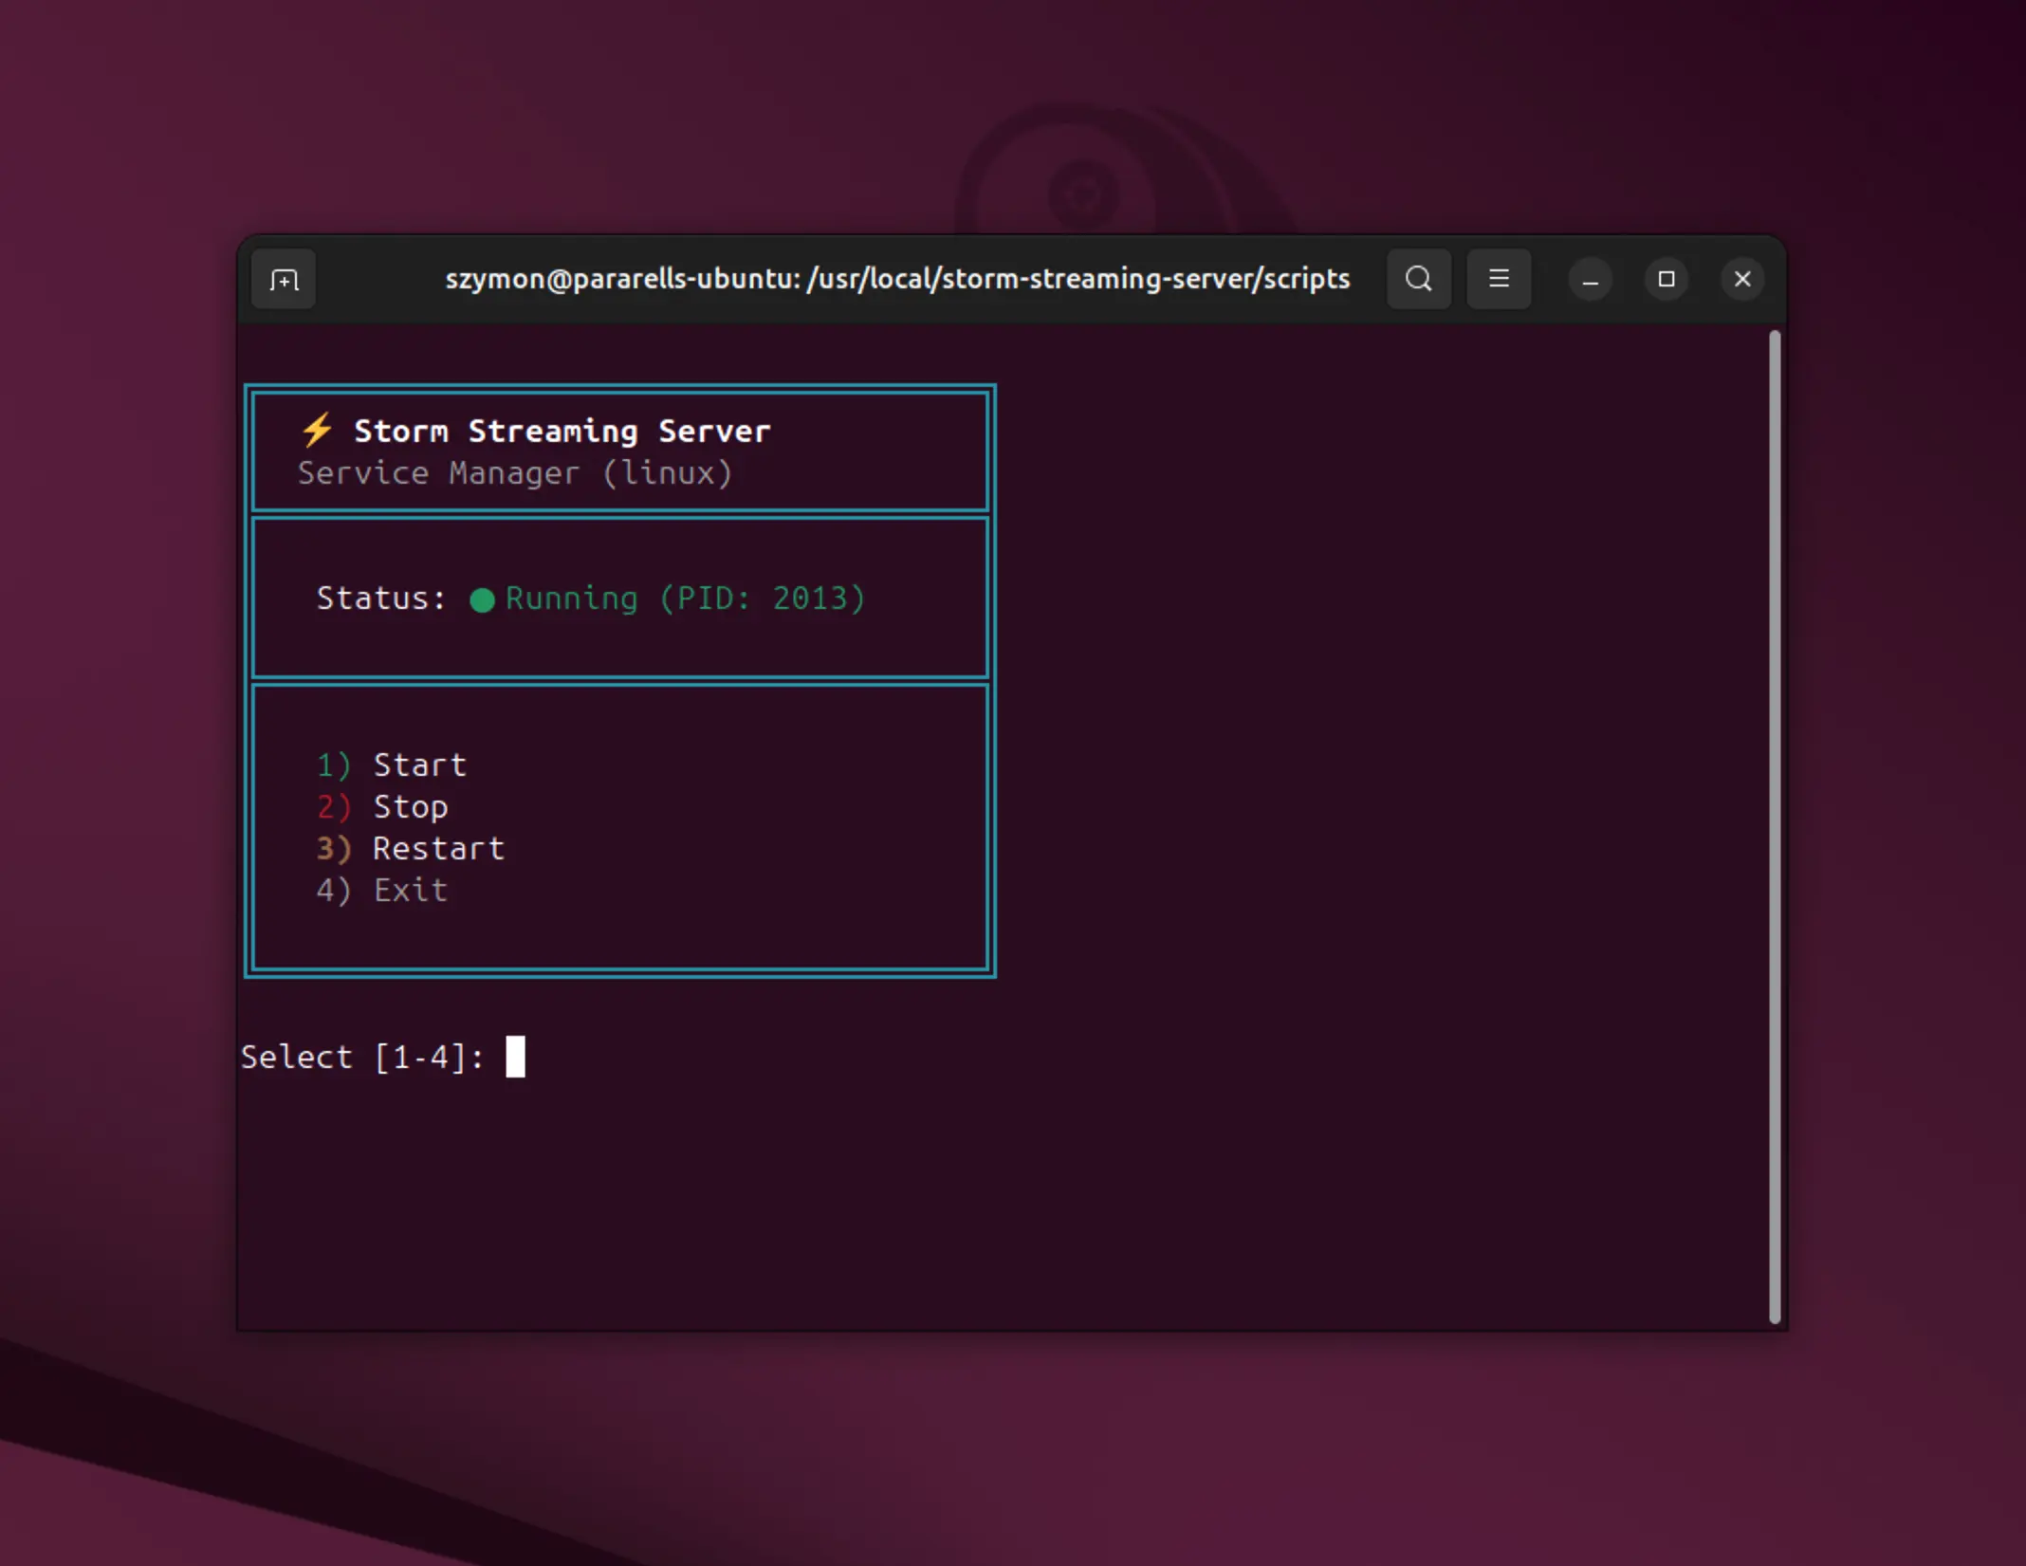Screen dimensions: 2026x1566
Task: Click the terminal cursor block
Action: pos(515,1056)
